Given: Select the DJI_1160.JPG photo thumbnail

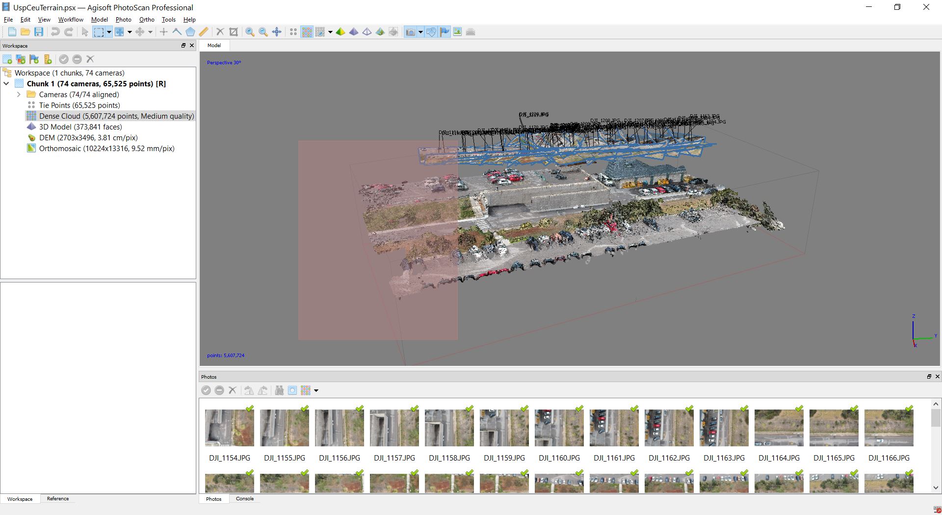Looking at the screenshot, I should [x=559, y=428].
